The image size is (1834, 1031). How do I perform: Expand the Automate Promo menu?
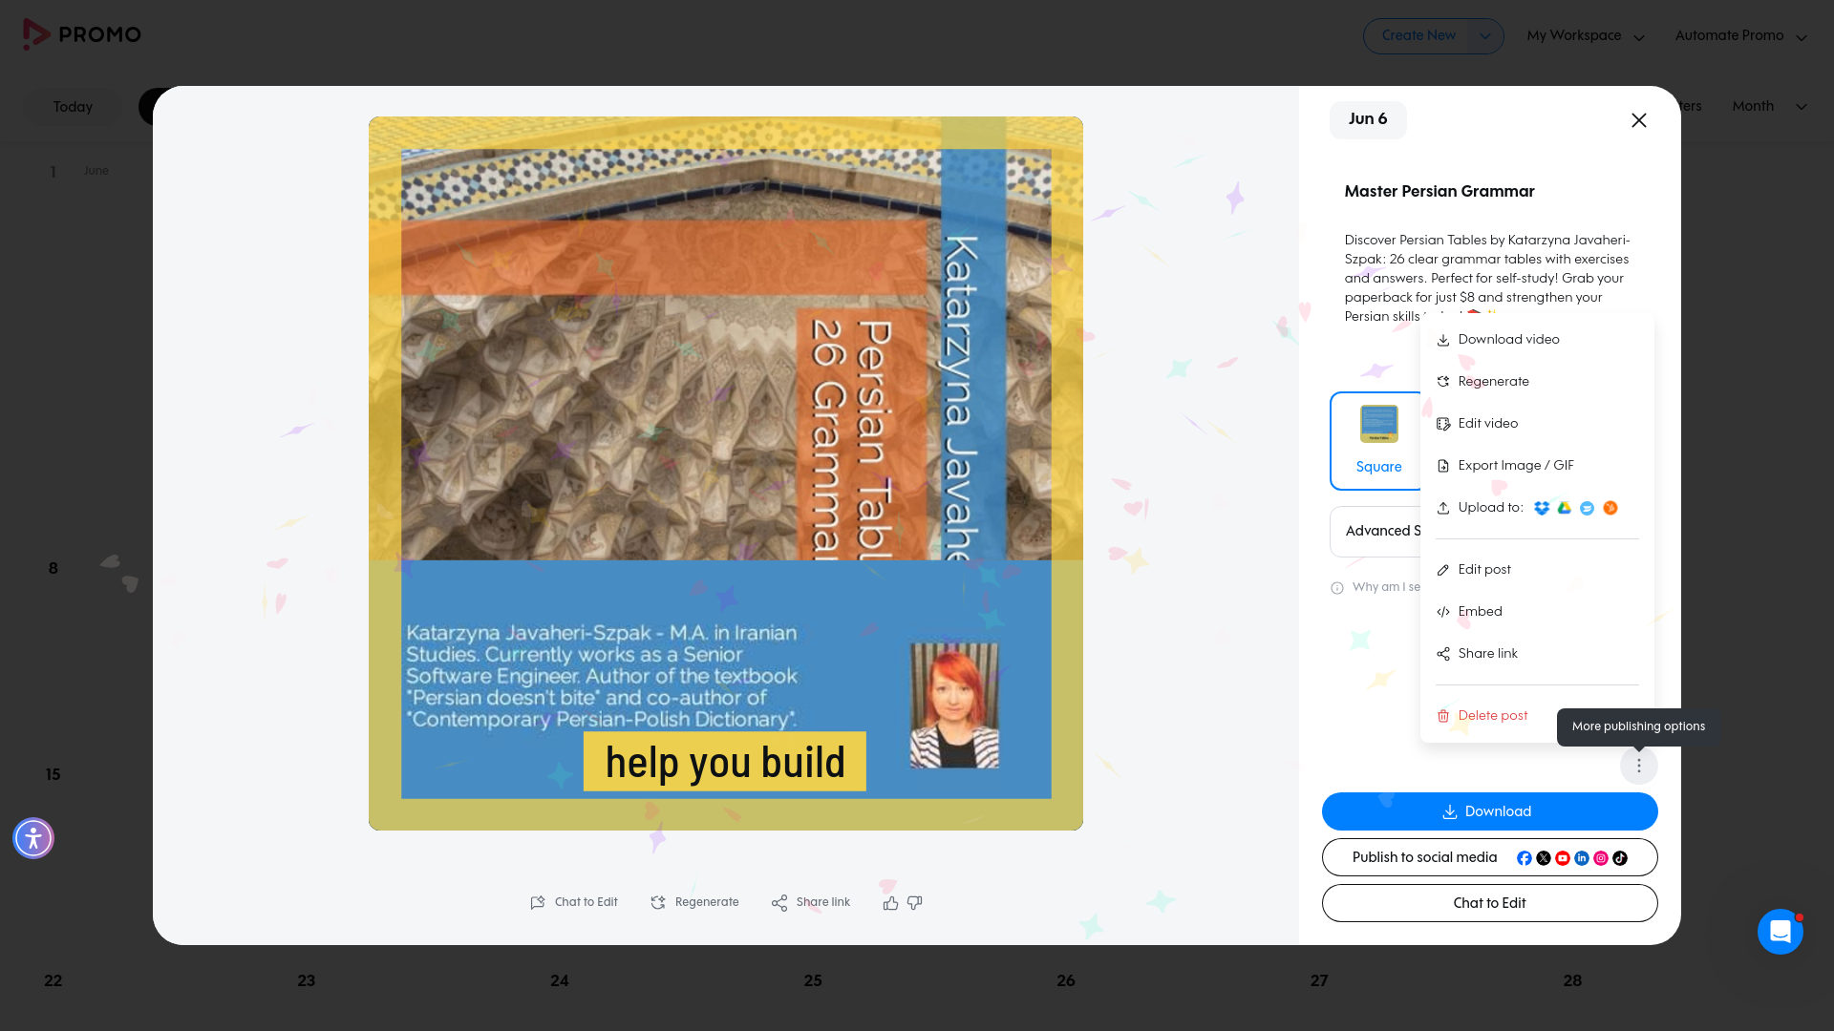pyautogui.click(x=1740, y=36)
